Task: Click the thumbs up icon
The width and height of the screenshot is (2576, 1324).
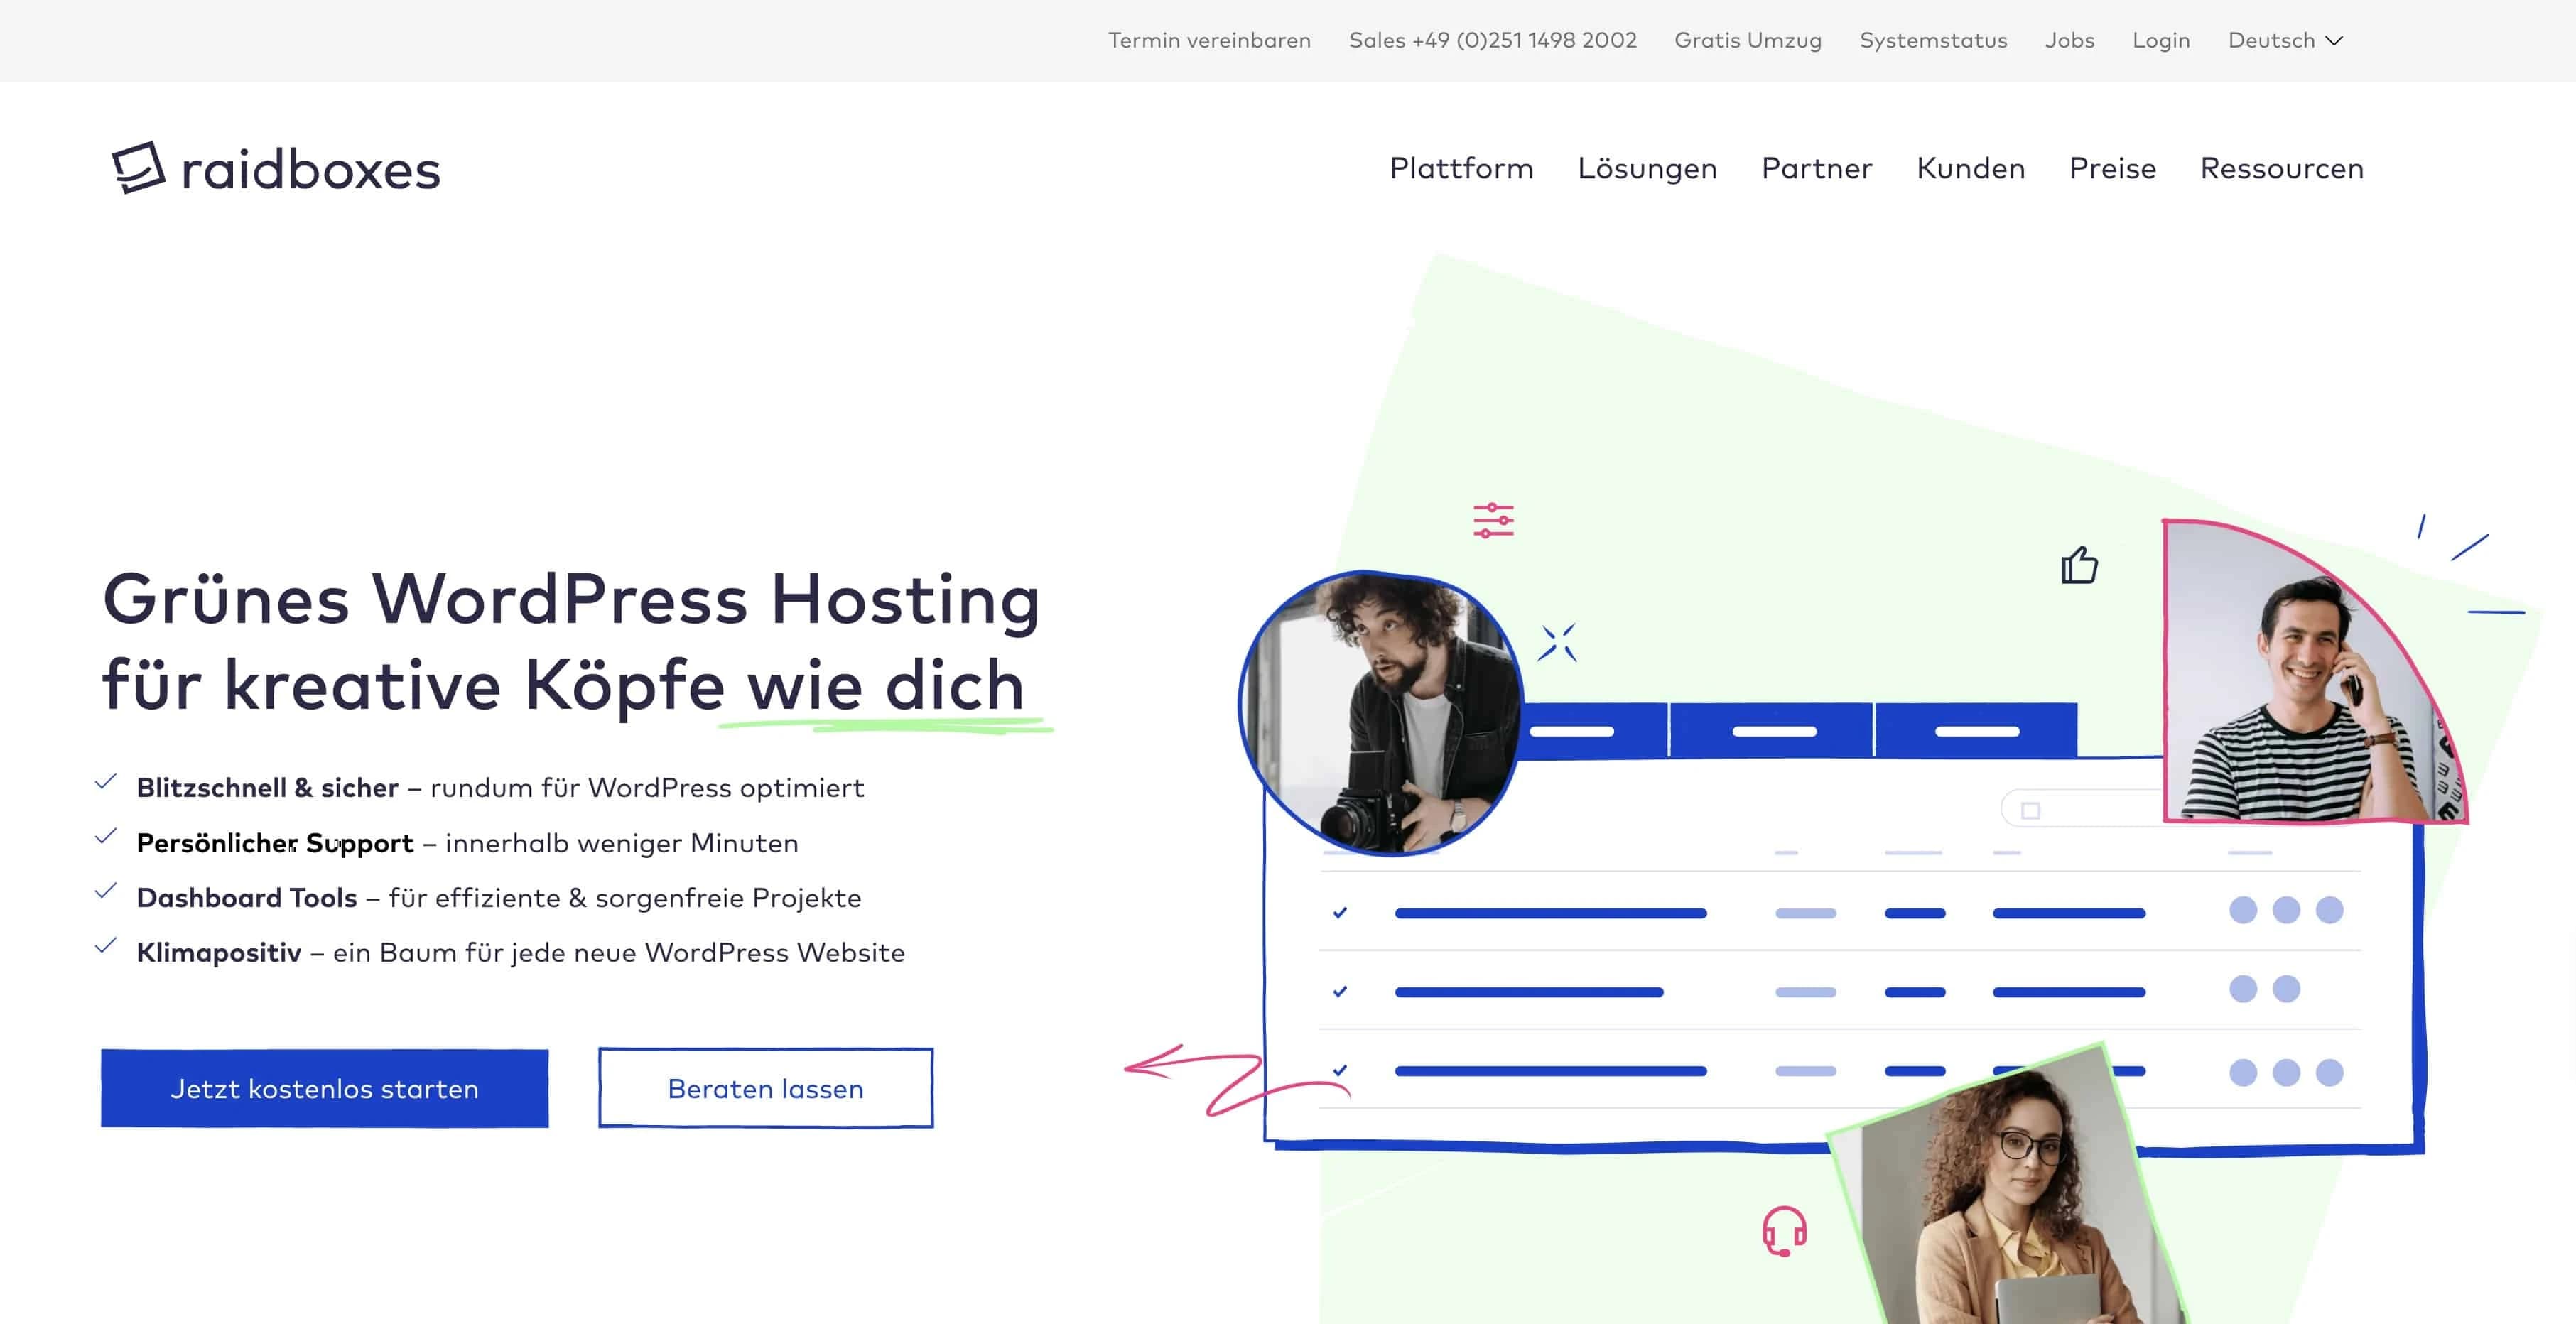Action: [2079, 565]
